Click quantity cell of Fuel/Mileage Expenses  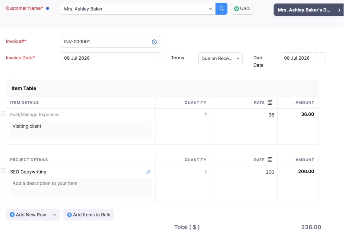point(183,126)
